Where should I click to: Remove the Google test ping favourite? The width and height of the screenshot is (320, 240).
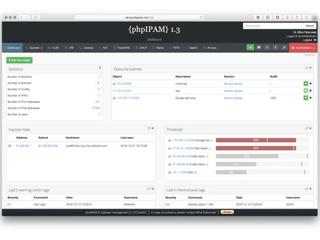(x=310, y=98)
